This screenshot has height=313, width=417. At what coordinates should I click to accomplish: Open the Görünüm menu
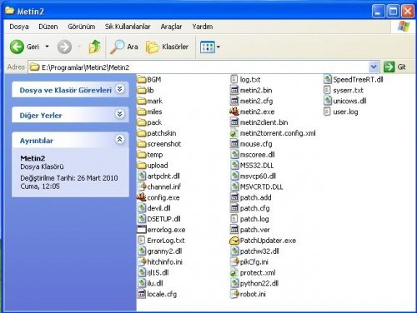[x=82, y=27]
